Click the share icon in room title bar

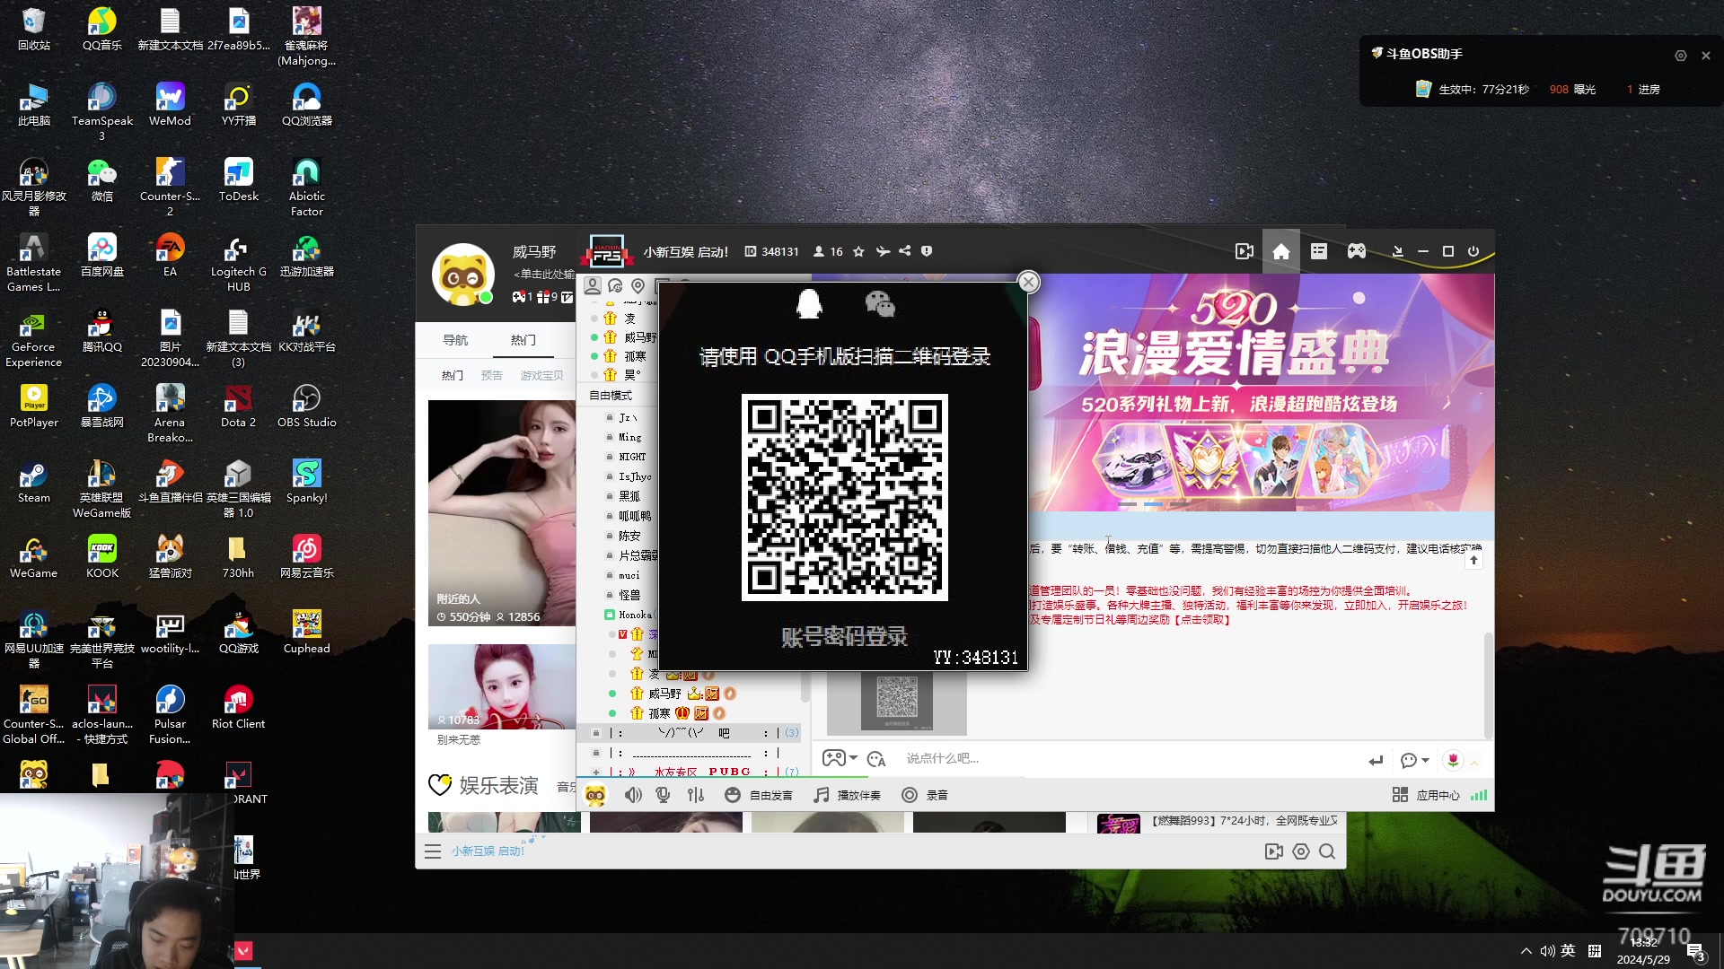906,251
